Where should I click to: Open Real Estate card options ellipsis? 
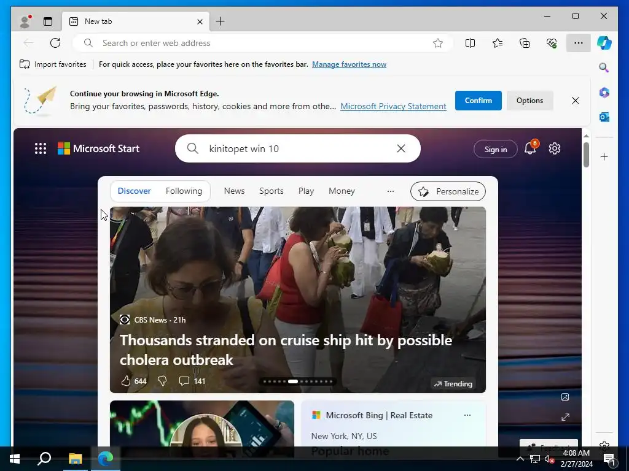tap(467, 415)
